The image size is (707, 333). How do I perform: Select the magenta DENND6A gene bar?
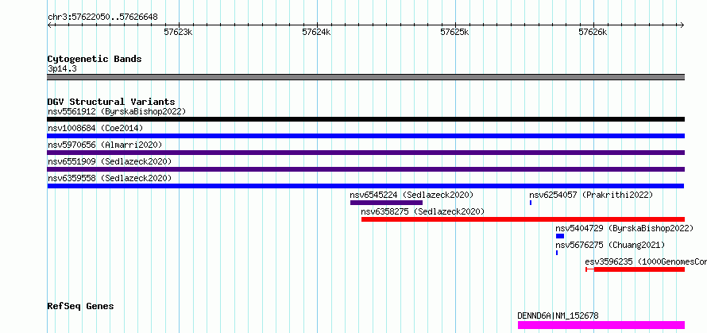click(x=601, y=325)
